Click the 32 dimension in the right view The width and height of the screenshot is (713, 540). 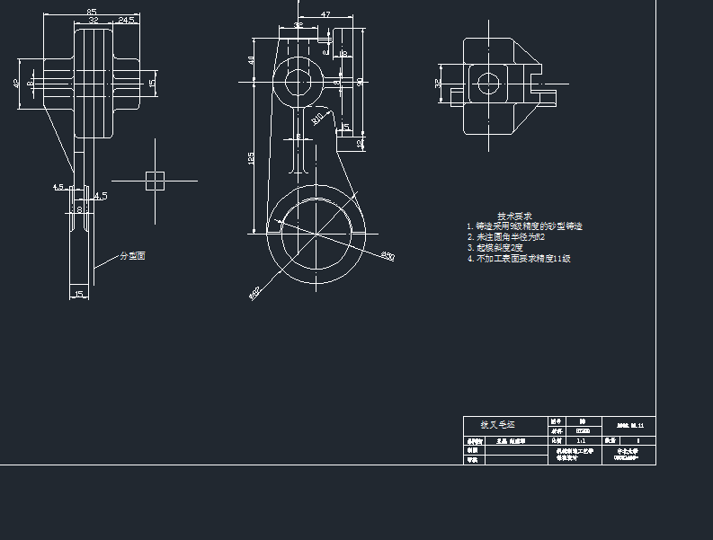coord(438,84)
